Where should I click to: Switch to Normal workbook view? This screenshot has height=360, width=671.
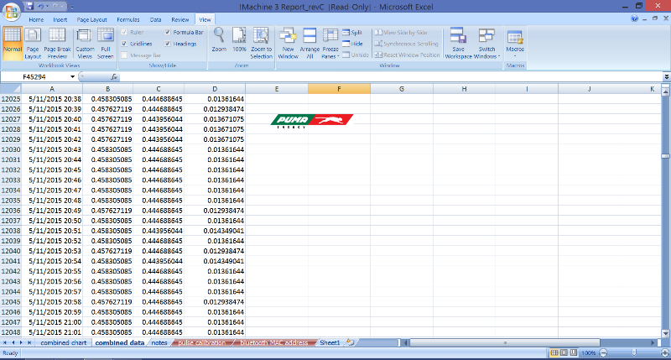click(13, 43)
